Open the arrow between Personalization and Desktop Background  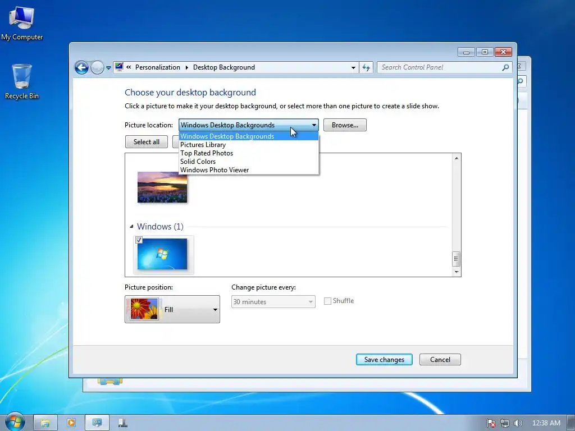(186, 67)
